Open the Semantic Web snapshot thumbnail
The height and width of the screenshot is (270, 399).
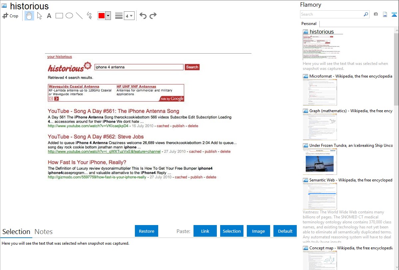320,196
